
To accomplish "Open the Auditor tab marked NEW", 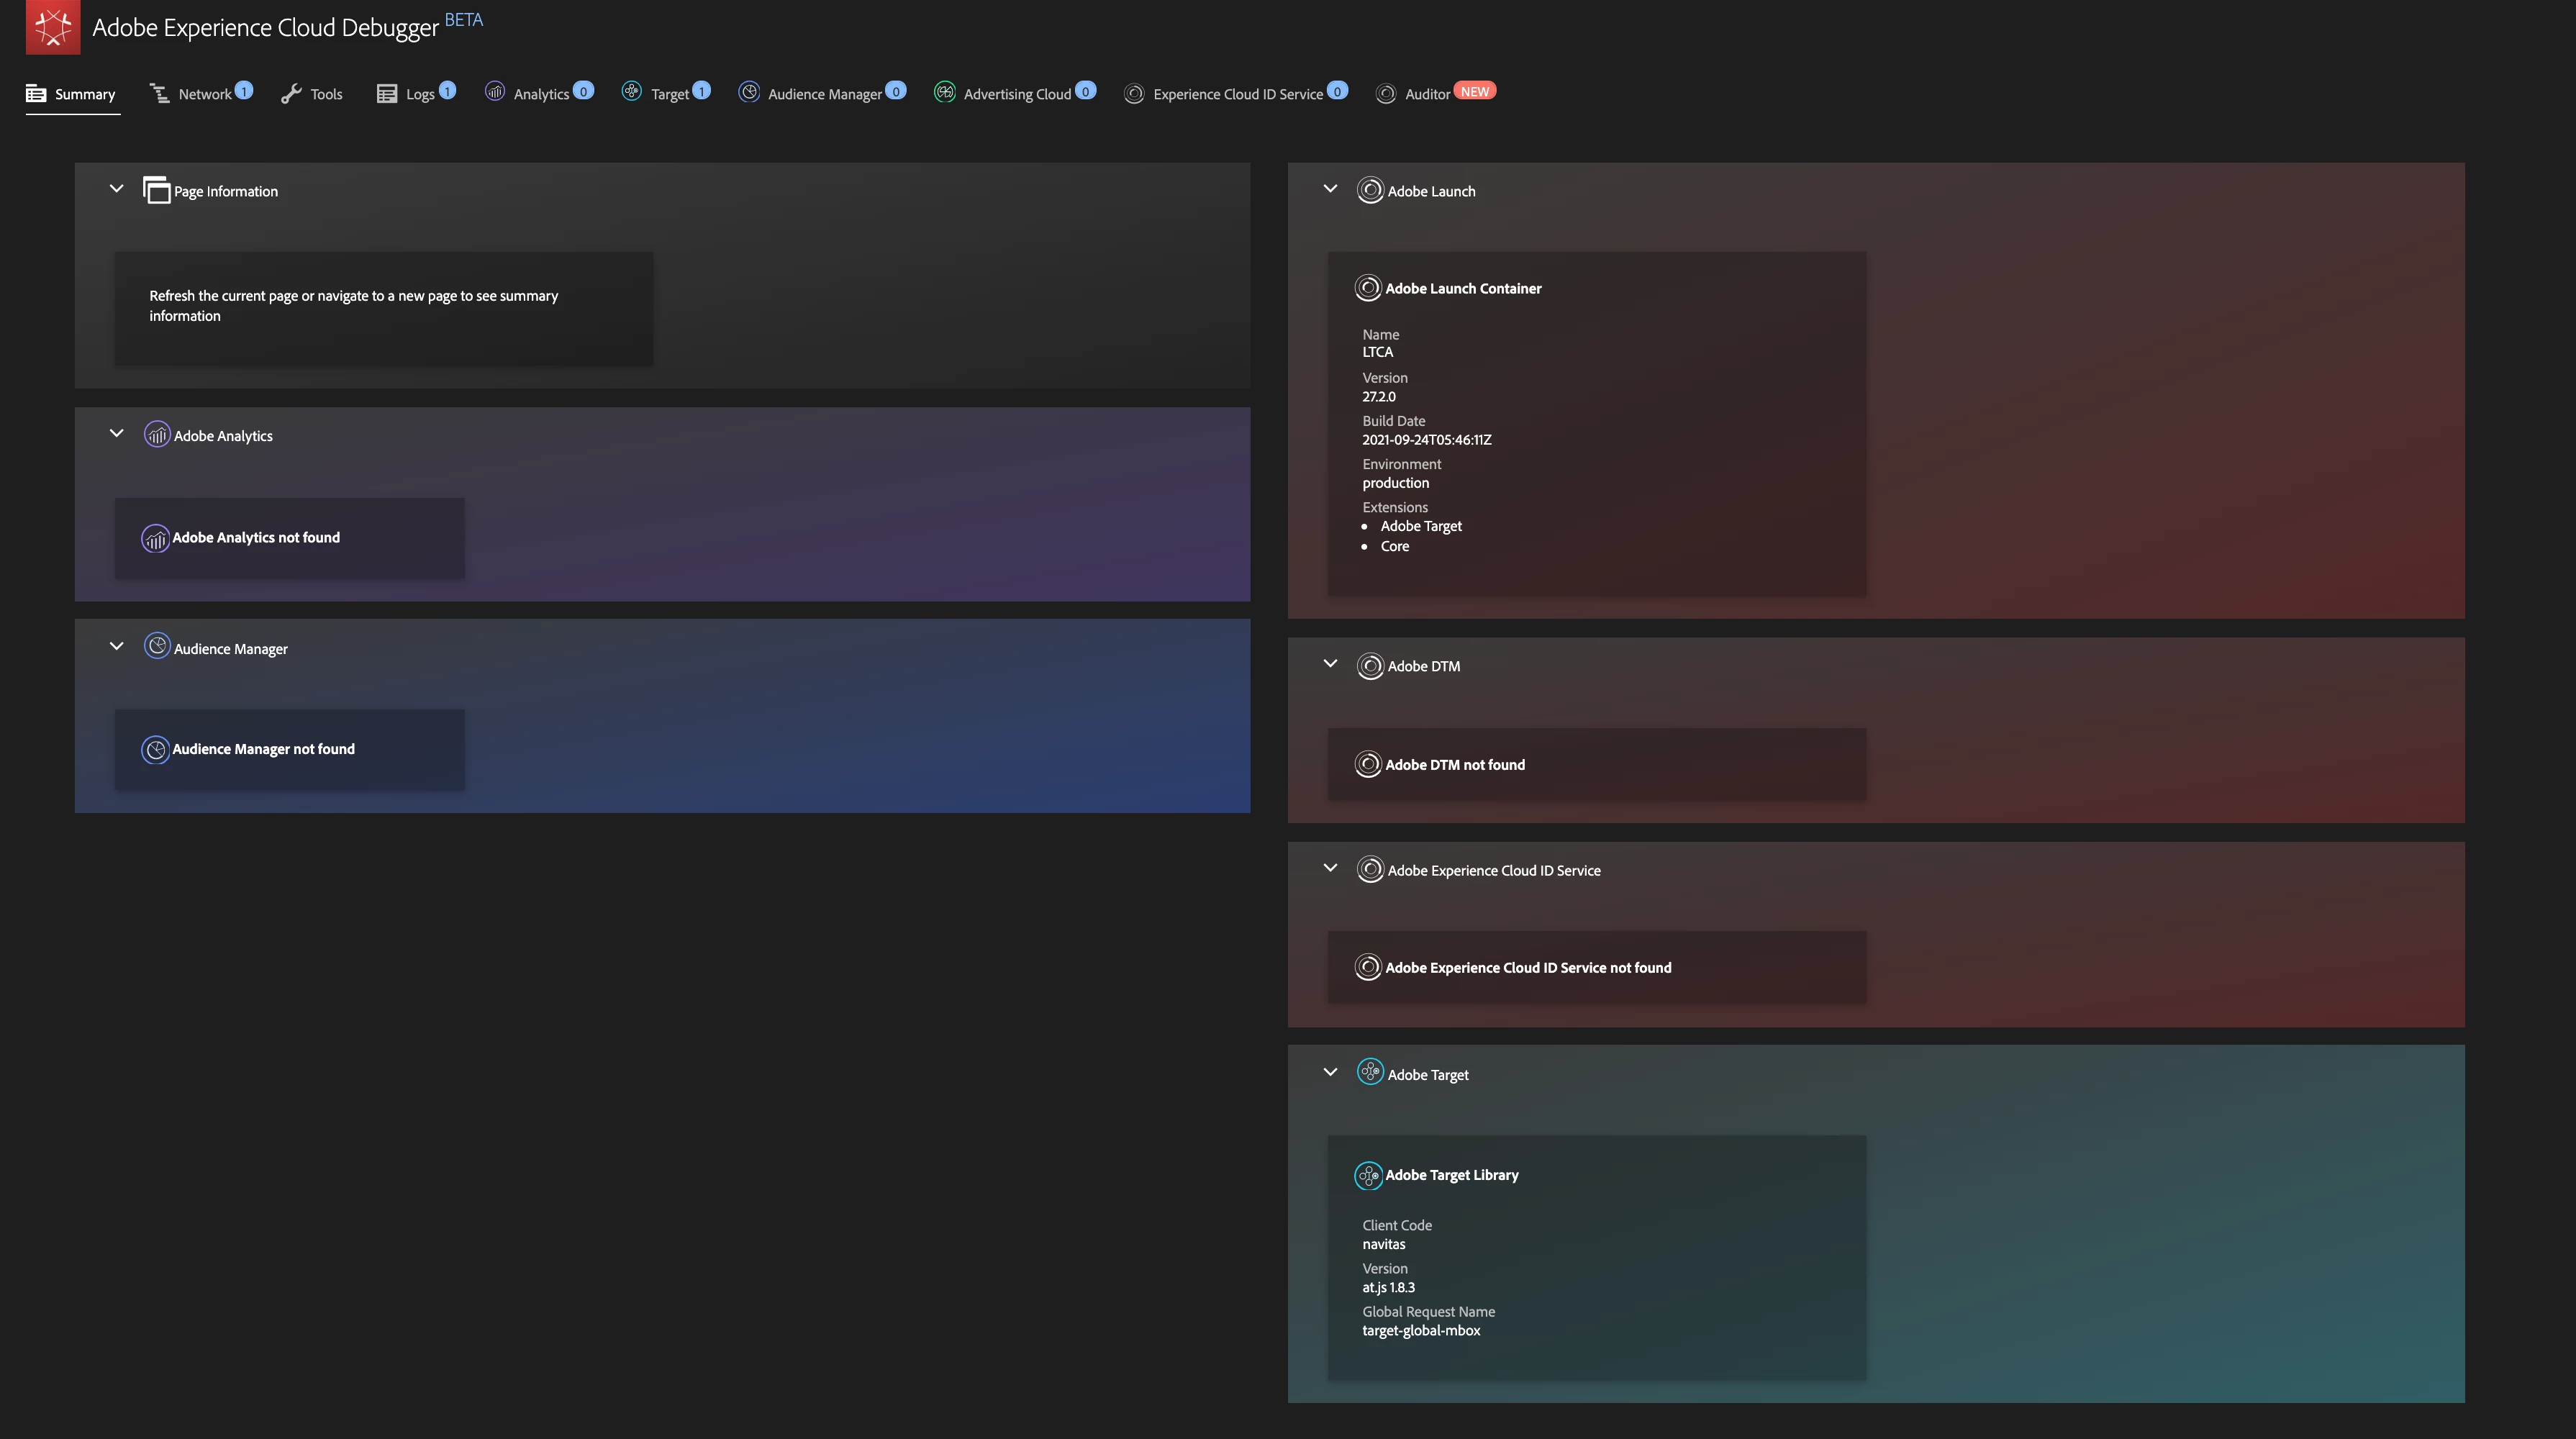I will click(1426, 94).
